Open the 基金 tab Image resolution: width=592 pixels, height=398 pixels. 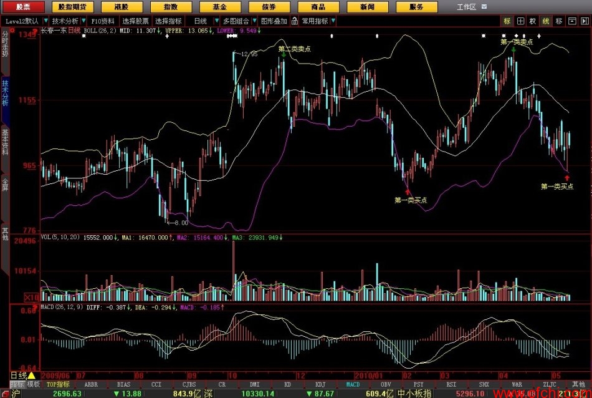[x=220, y=7]
